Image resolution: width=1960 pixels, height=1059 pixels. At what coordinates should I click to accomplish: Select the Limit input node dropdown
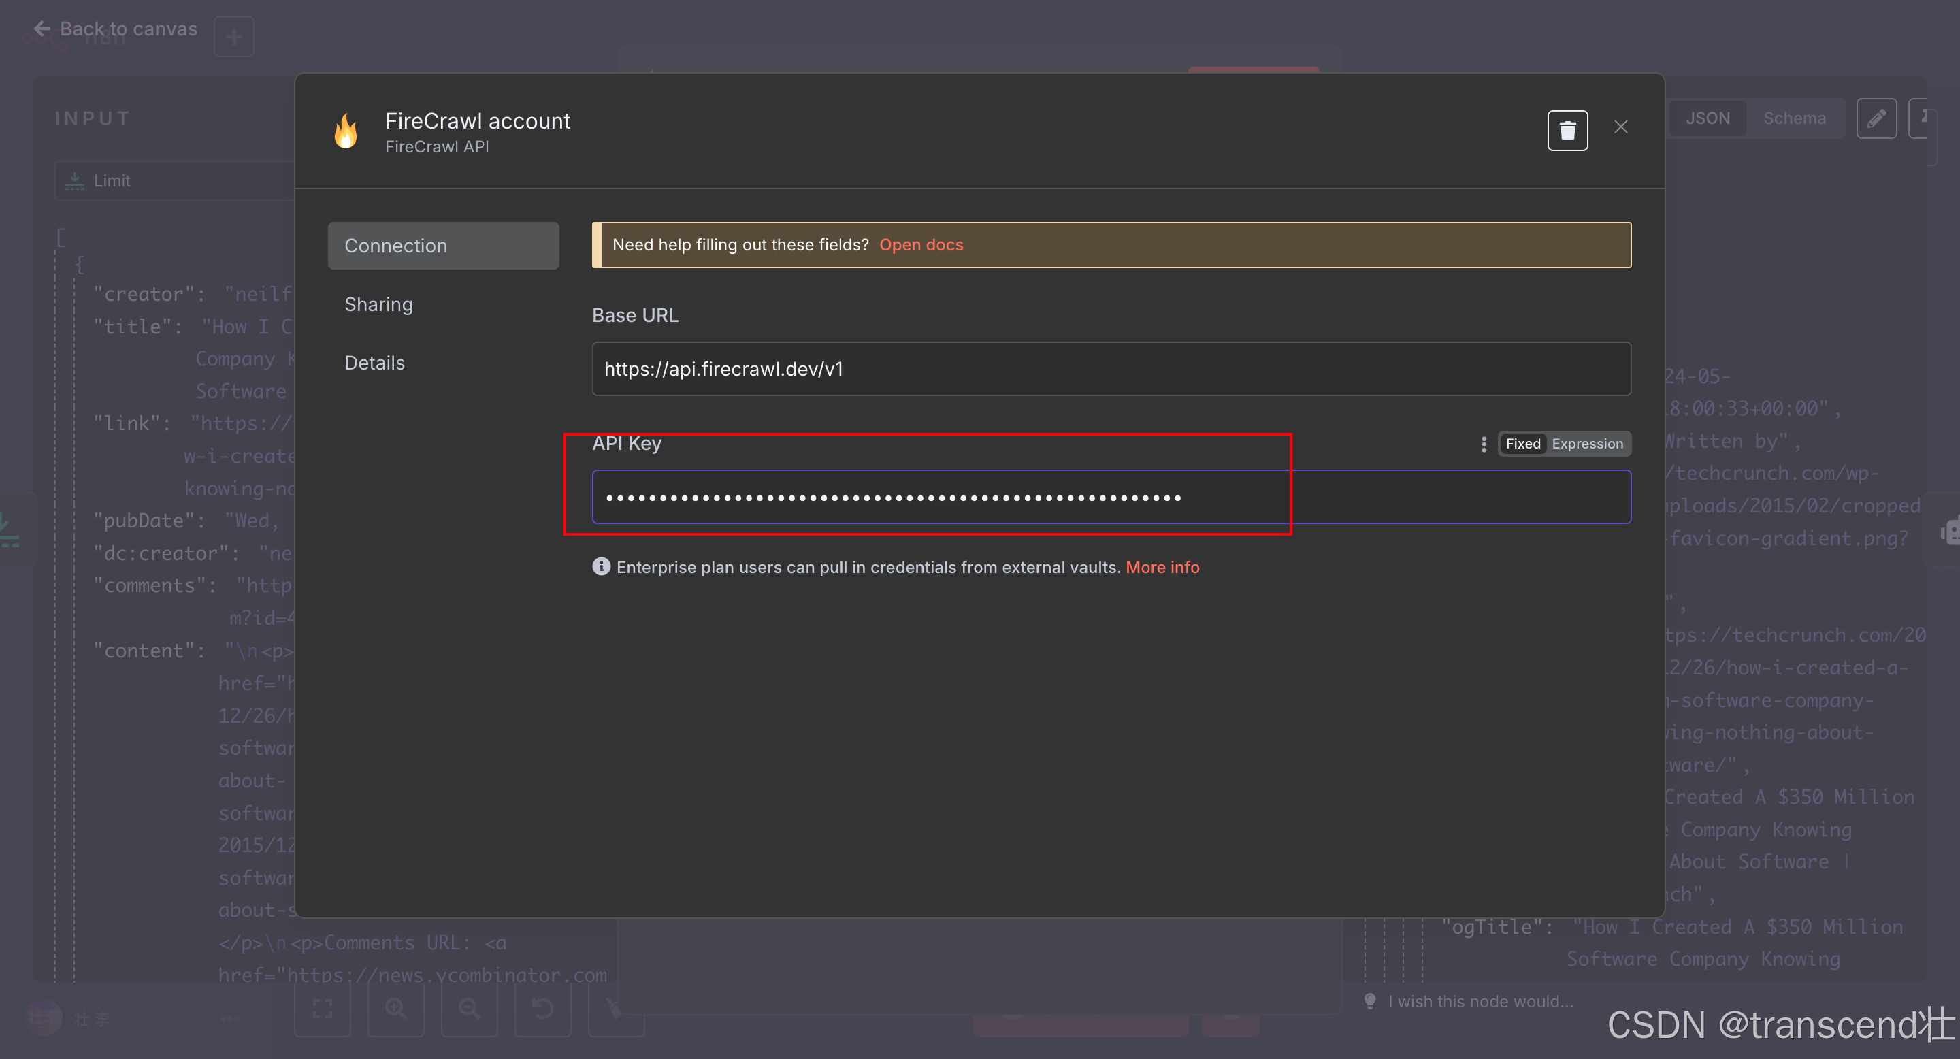coord(175,181)
